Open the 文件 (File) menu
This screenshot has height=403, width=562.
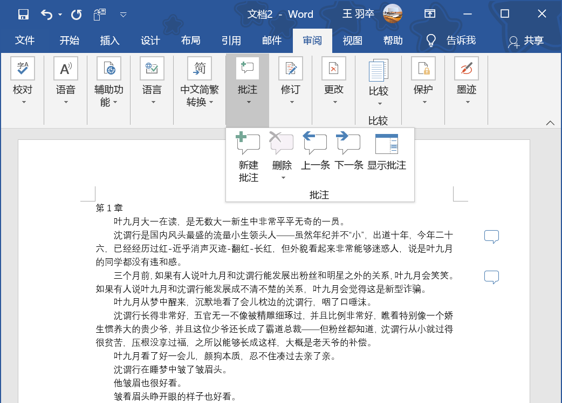click(24, 40)
